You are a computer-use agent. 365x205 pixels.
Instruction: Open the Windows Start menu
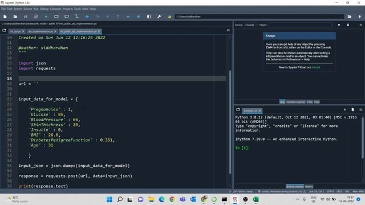pyautogui.click(x=109, y=199)
